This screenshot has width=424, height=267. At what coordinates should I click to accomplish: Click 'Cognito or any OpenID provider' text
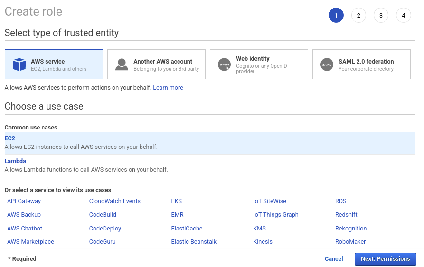point(262,69)
